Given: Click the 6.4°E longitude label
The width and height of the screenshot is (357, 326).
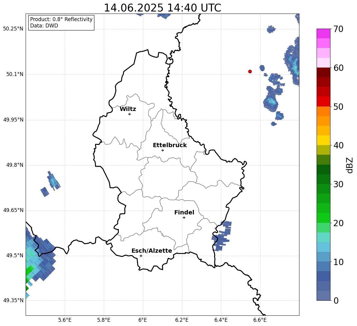Looking at the screenshot, I should click(x=221, y=320).
